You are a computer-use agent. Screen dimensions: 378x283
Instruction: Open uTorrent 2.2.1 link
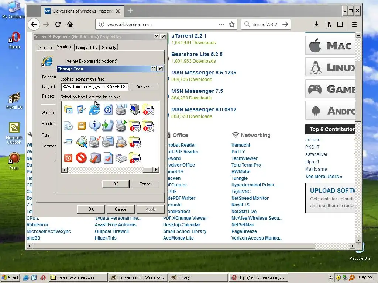coord(189,36)
